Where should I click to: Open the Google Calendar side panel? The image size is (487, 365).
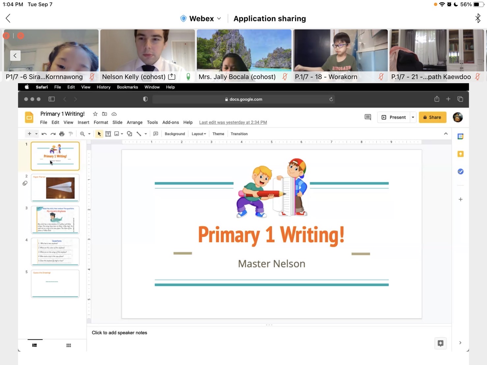coord(460,136)
